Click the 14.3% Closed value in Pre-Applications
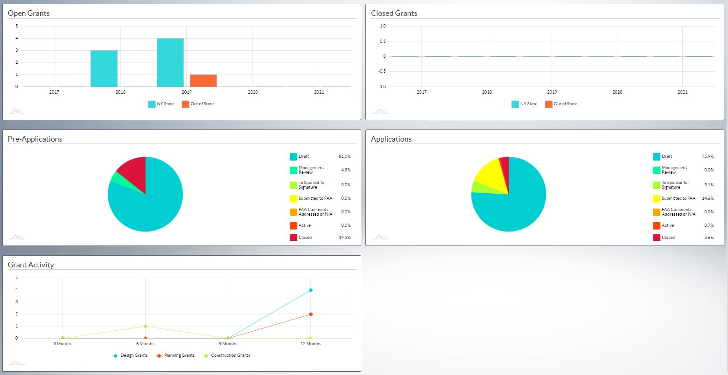The height and width of the screenshot is (375, 728). pos(345,238)
